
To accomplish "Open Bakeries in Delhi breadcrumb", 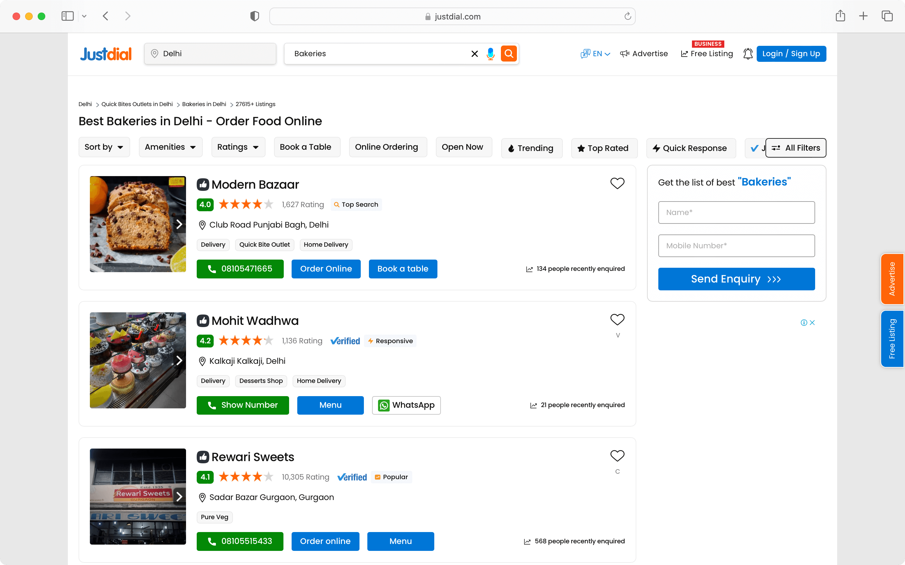I will point(204,104).
